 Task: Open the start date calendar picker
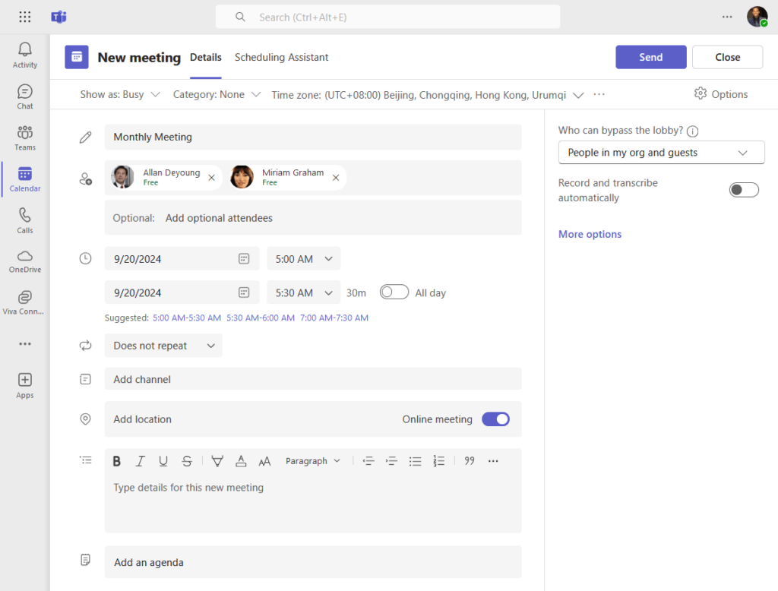[244, 258]
